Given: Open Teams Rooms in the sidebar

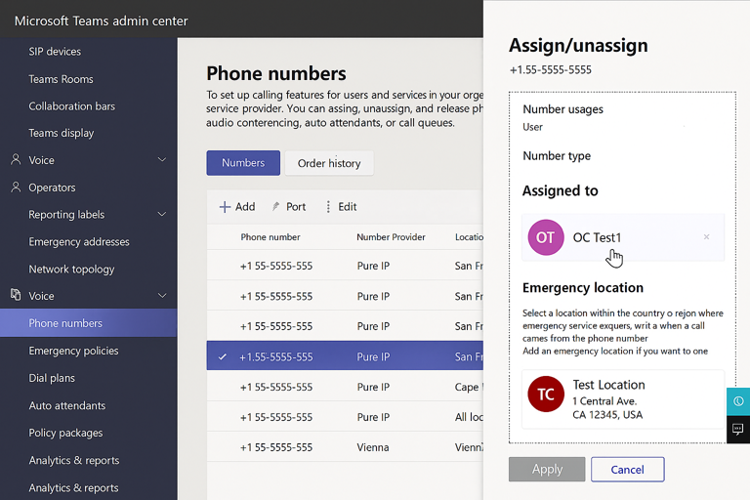Looking at the screenshot, I should tap(61, 79).
